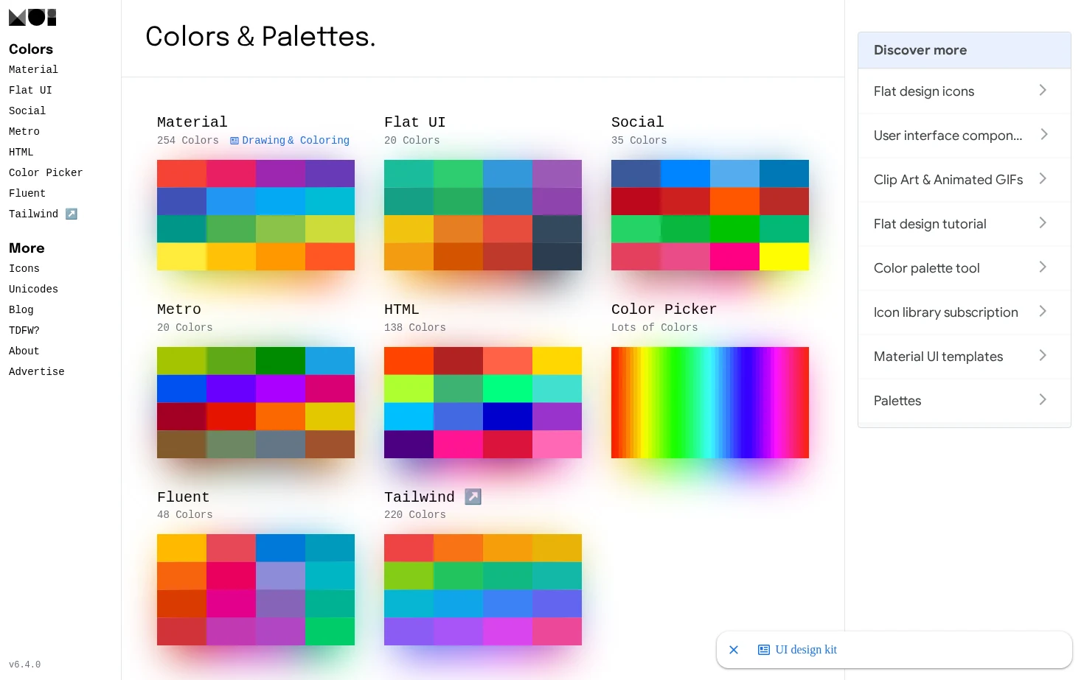1084x680 pixels.
Task: Open Material in the sidebar menu
Action: point(33,69)
